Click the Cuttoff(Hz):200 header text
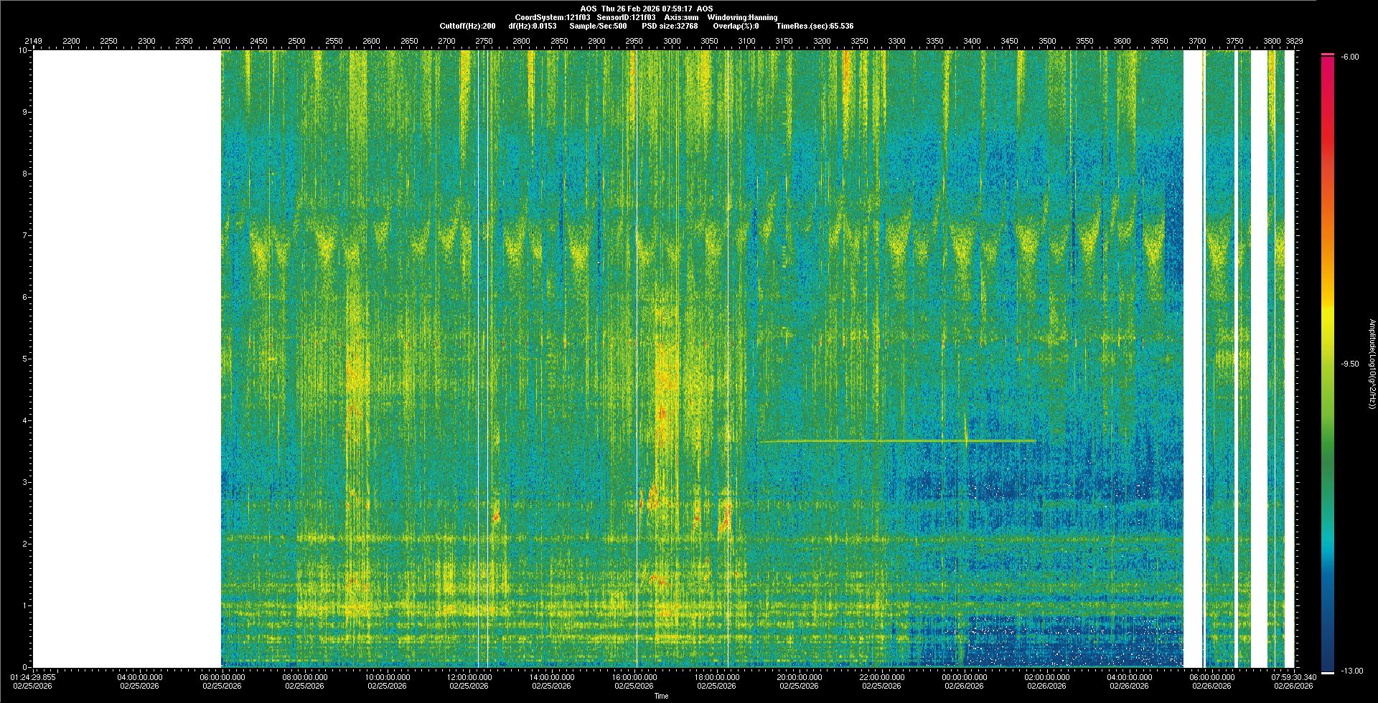The width and height of the screenshot is (1378, 703). (467, 26)
